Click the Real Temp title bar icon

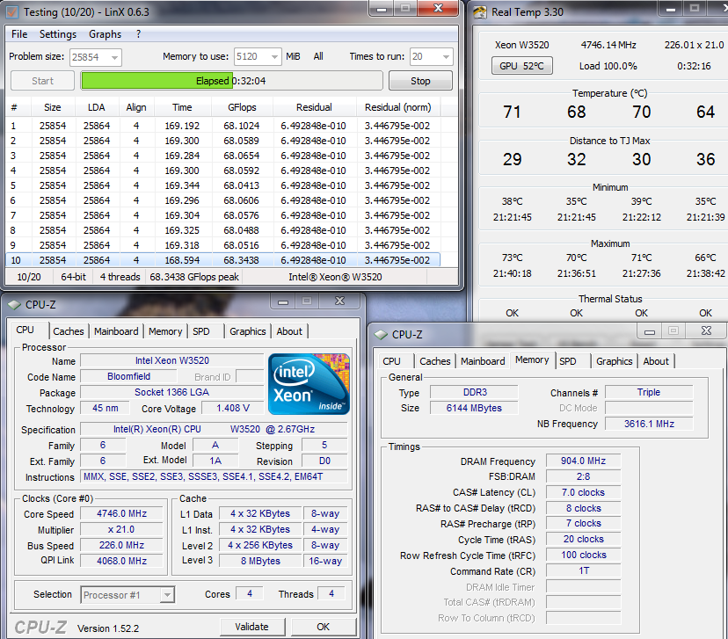pos(480,12)
